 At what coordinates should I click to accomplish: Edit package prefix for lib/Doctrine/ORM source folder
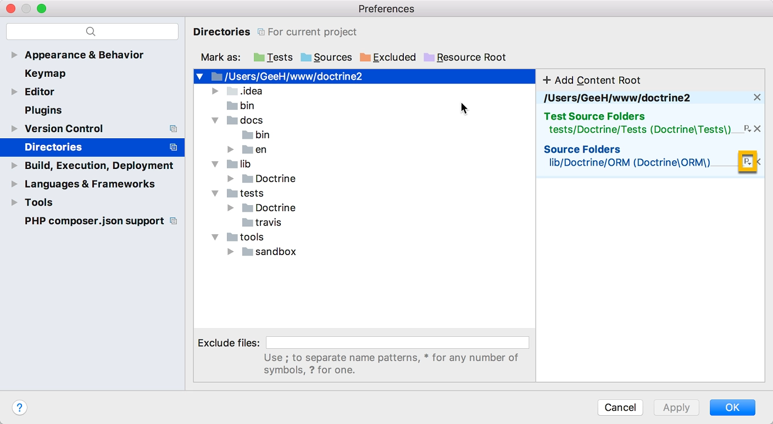tap(747, 162)
